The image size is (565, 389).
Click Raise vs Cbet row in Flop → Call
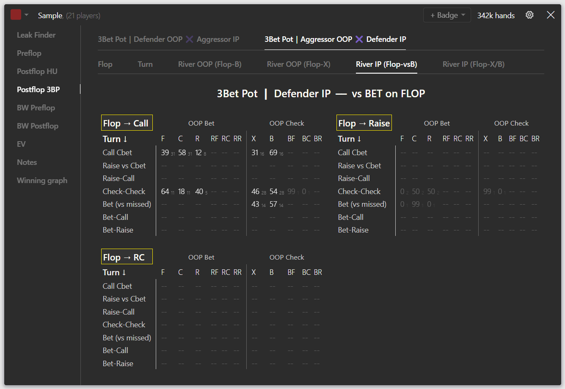124,166
